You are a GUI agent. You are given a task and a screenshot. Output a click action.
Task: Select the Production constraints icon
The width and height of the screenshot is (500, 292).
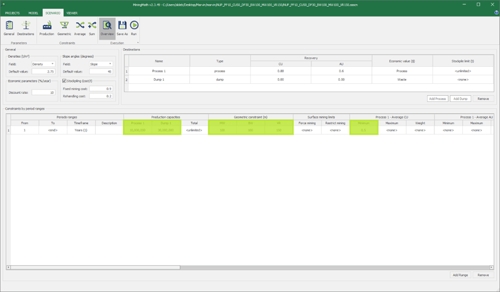pyautogui.click(x=47, y=28)
